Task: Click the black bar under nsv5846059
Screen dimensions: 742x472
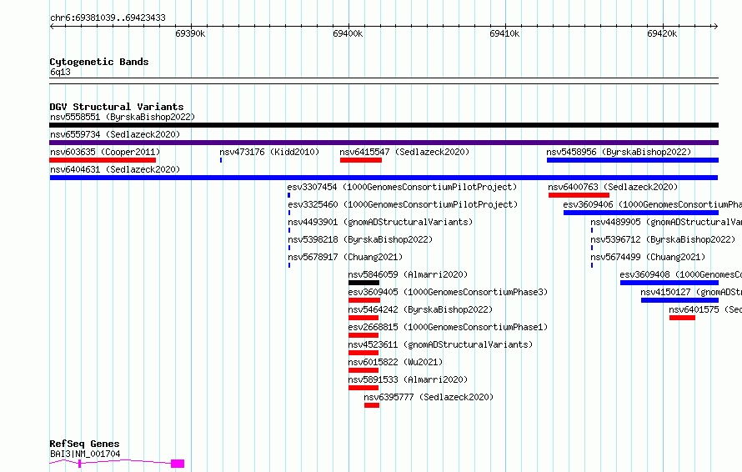Action: click(363, 283)
